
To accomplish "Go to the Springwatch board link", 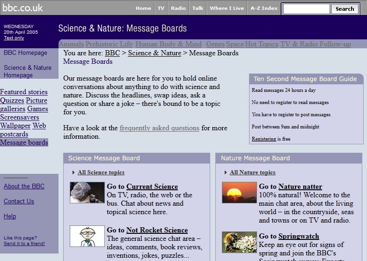I will 299,236.
